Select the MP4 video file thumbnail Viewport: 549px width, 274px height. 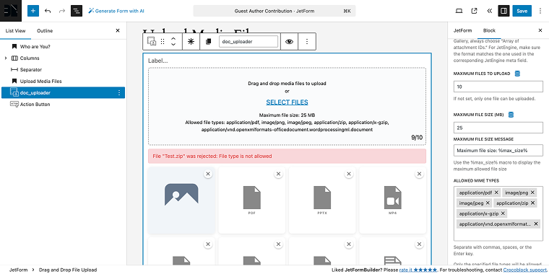click(392, 200)
